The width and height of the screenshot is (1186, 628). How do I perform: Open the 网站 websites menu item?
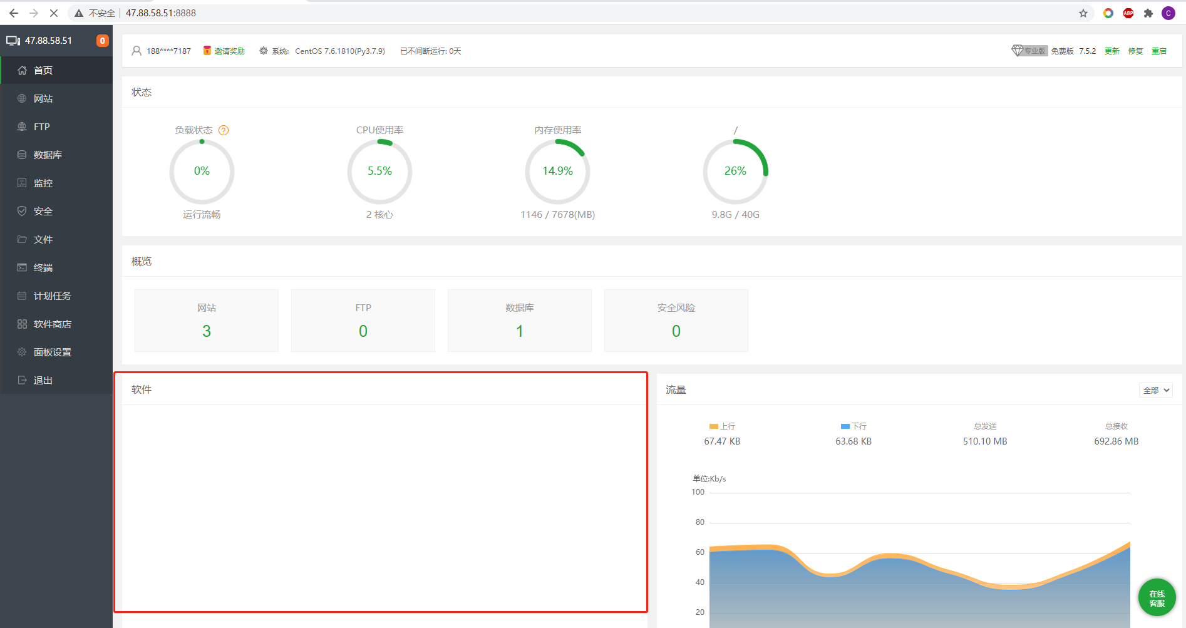(56, 98)
